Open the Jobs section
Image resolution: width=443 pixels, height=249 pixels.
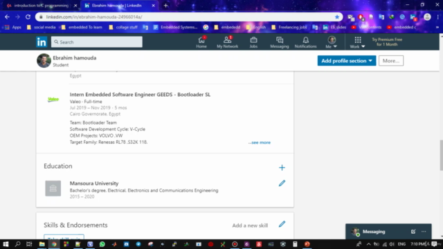click(253, 42)
